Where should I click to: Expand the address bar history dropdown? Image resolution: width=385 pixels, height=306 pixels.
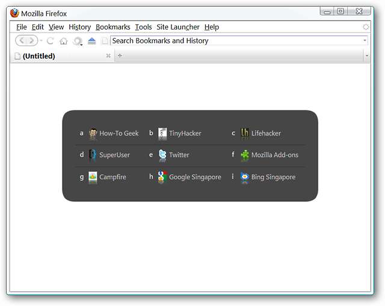pos(365,40)
